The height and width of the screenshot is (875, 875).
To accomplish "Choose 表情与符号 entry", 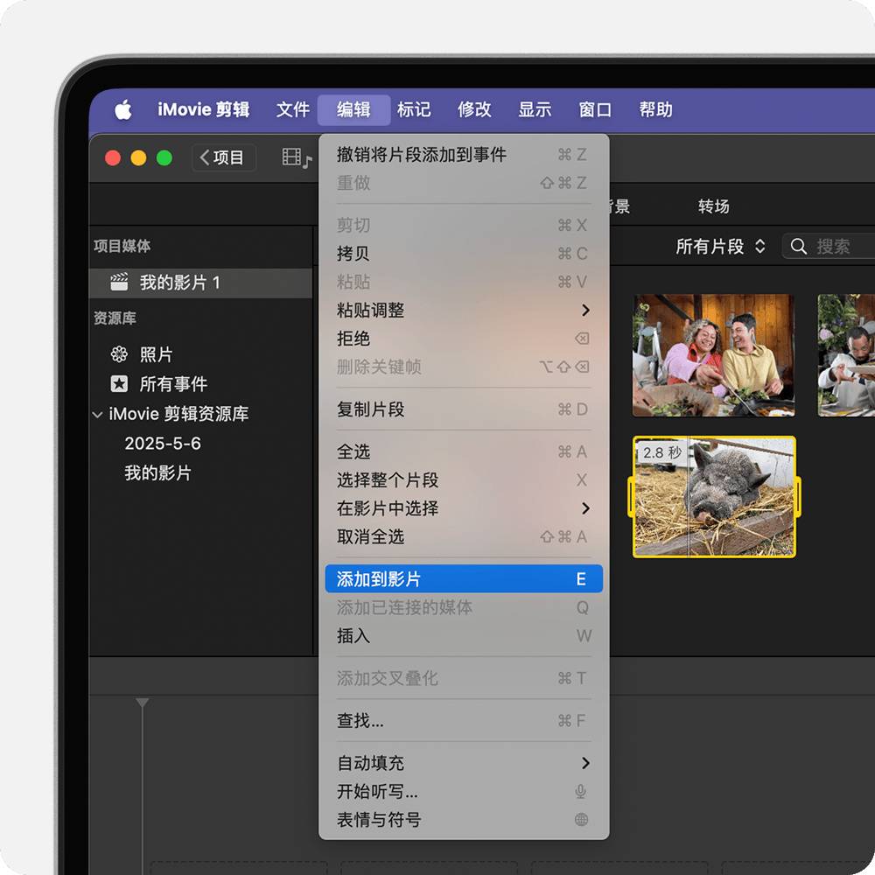I will [463, 820].
